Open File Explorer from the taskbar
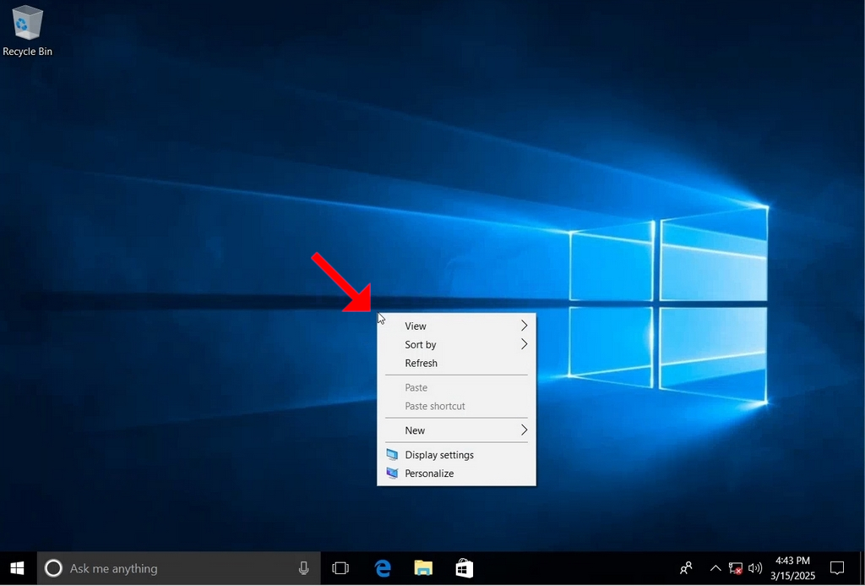This screenshot has height=586, width=865. click(x=423, y=568)
